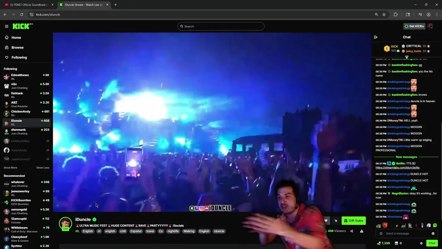Click Show More under Following
Image resolution: width=442 pixels, height=249 pixels.
(10, 168)
